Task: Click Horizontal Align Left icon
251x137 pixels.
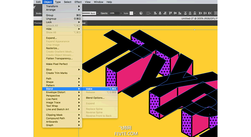Action: coord(155,13)
